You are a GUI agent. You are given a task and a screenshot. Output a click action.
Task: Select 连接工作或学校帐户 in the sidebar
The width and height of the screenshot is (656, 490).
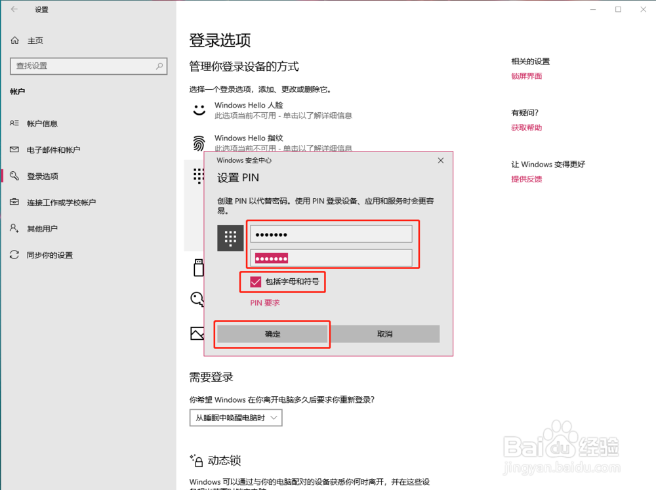pyautogui.click(x=62, y=203)
